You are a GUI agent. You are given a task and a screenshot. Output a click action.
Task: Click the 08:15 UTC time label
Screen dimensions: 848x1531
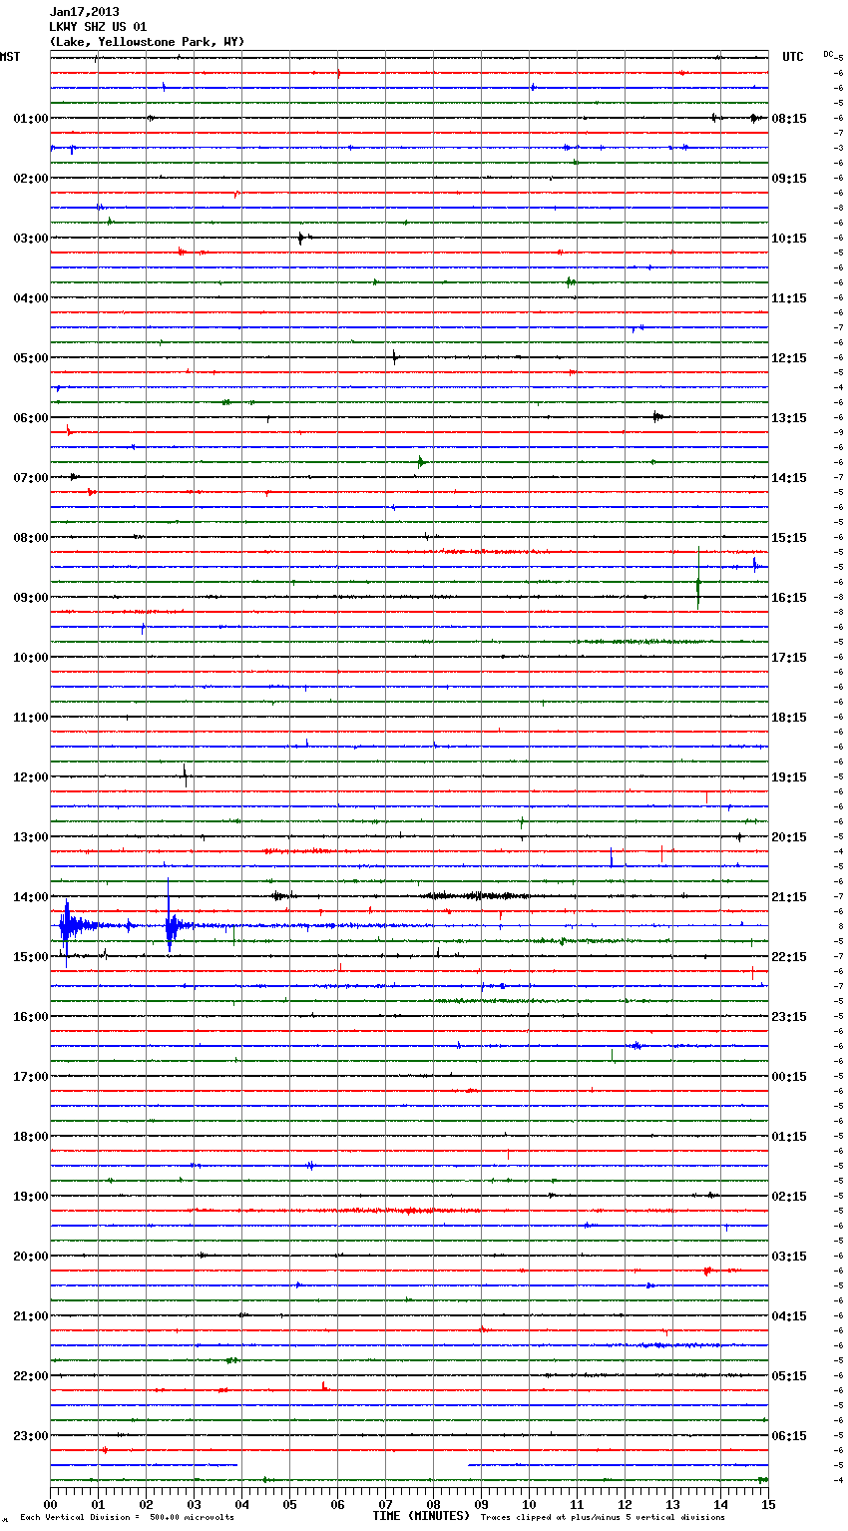789,119
